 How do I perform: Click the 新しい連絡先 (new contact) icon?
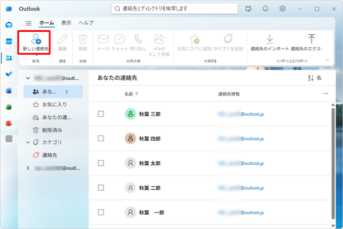pos(36,39)
